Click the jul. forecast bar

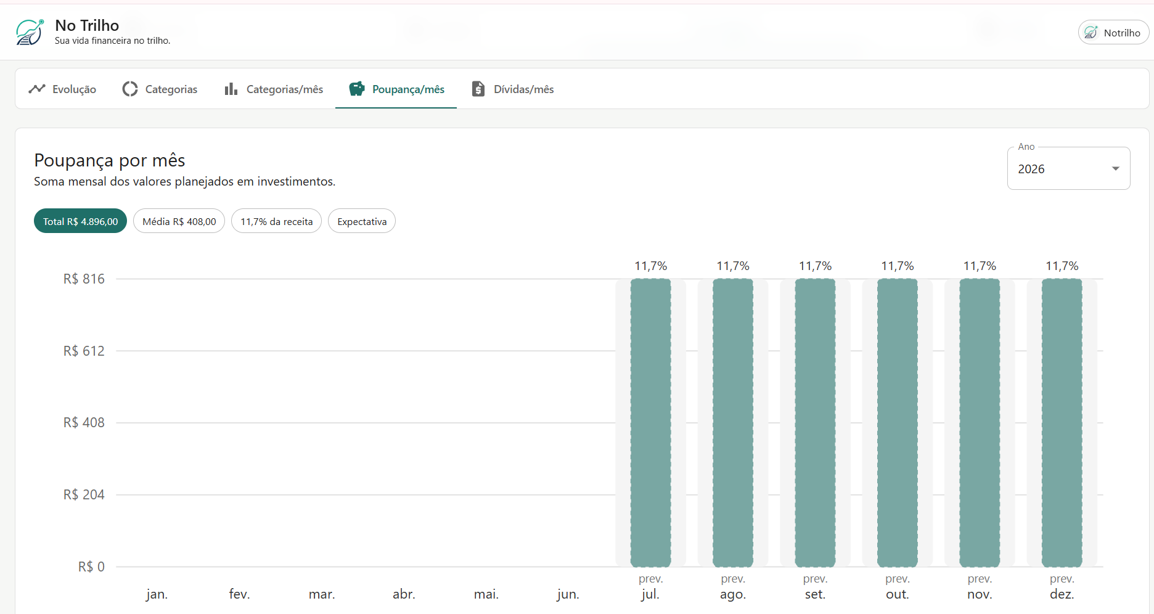650,423
